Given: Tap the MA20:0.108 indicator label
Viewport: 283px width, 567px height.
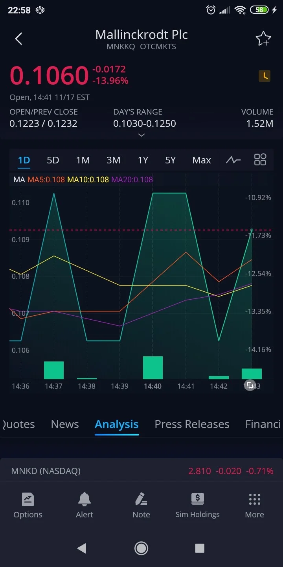Looking at the screenshot, I should point(132,180).
